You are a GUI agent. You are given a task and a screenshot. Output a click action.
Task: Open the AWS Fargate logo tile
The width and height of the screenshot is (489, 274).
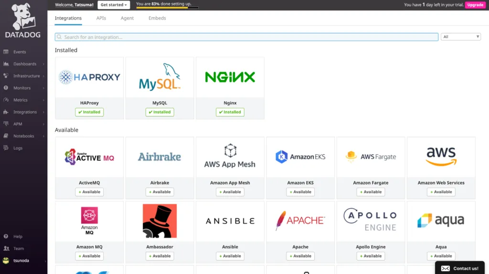(x=371, y=157)
